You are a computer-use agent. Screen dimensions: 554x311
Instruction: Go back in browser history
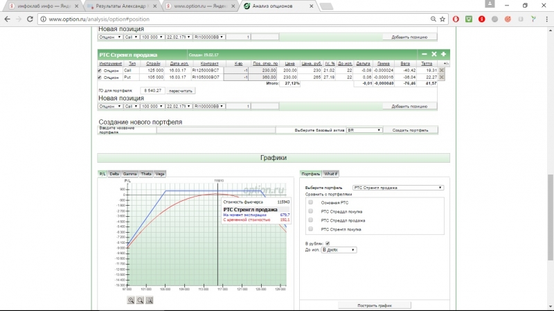click(x=8, y=19)
